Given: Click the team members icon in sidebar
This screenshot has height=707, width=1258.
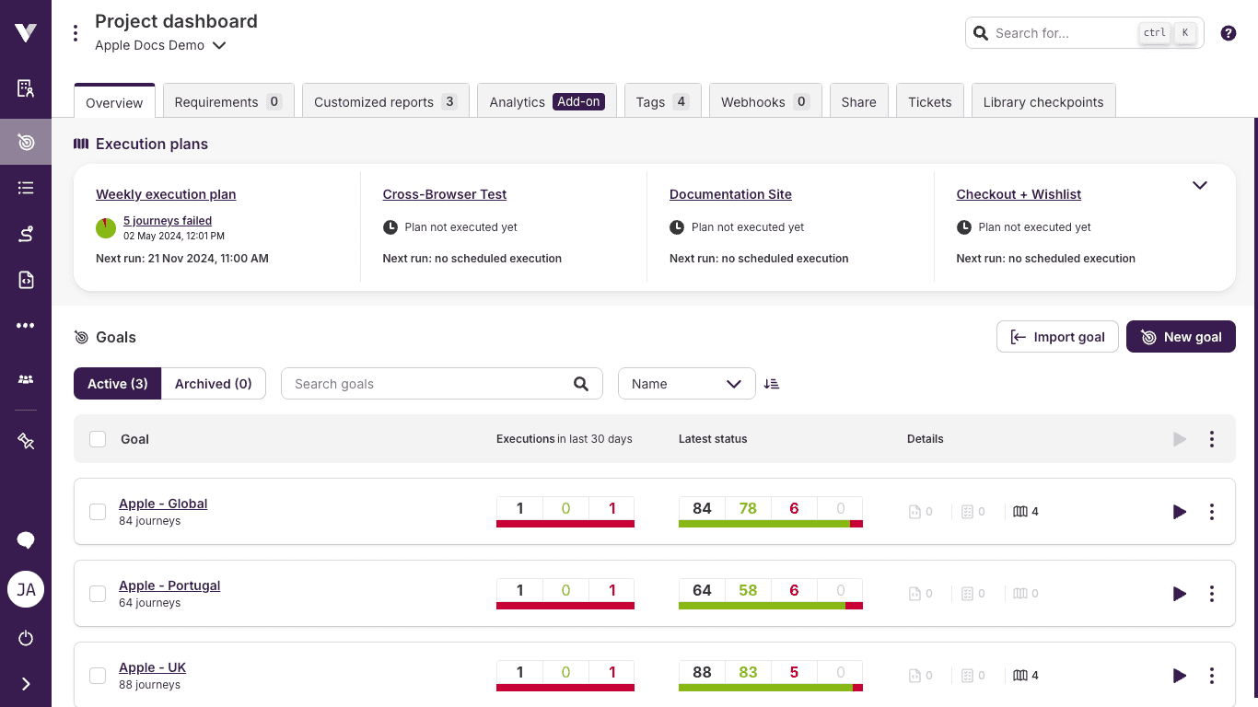Looking at the screenshot, I should 25,379.
